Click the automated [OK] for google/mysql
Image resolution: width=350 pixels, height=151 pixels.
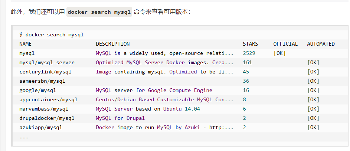point(313,90)
